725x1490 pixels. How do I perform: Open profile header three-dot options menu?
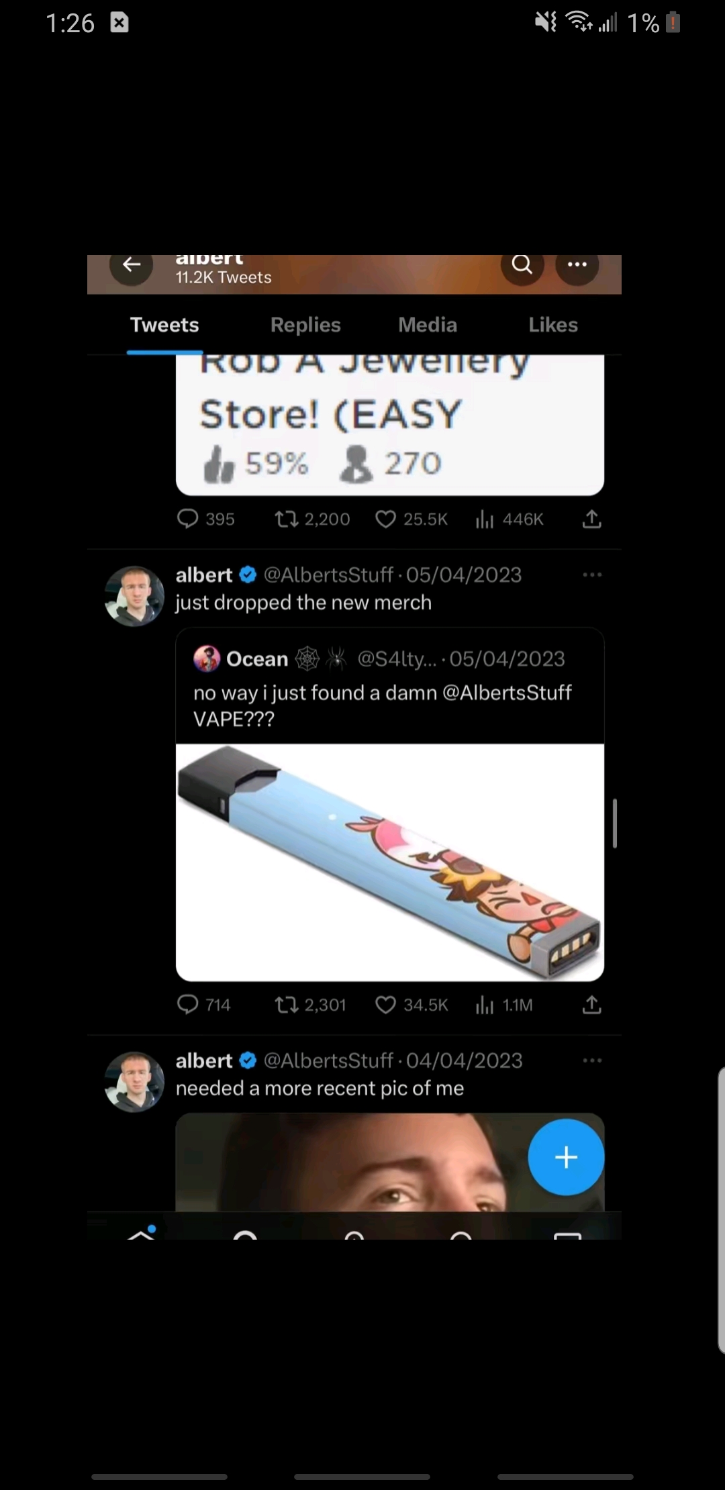pos(577,265)
